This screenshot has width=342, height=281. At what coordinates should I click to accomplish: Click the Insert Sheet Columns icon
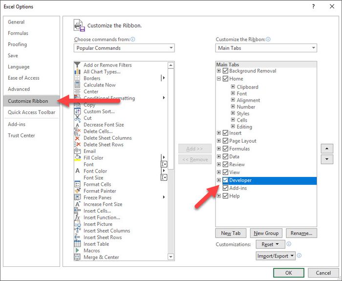click(77, 230)
